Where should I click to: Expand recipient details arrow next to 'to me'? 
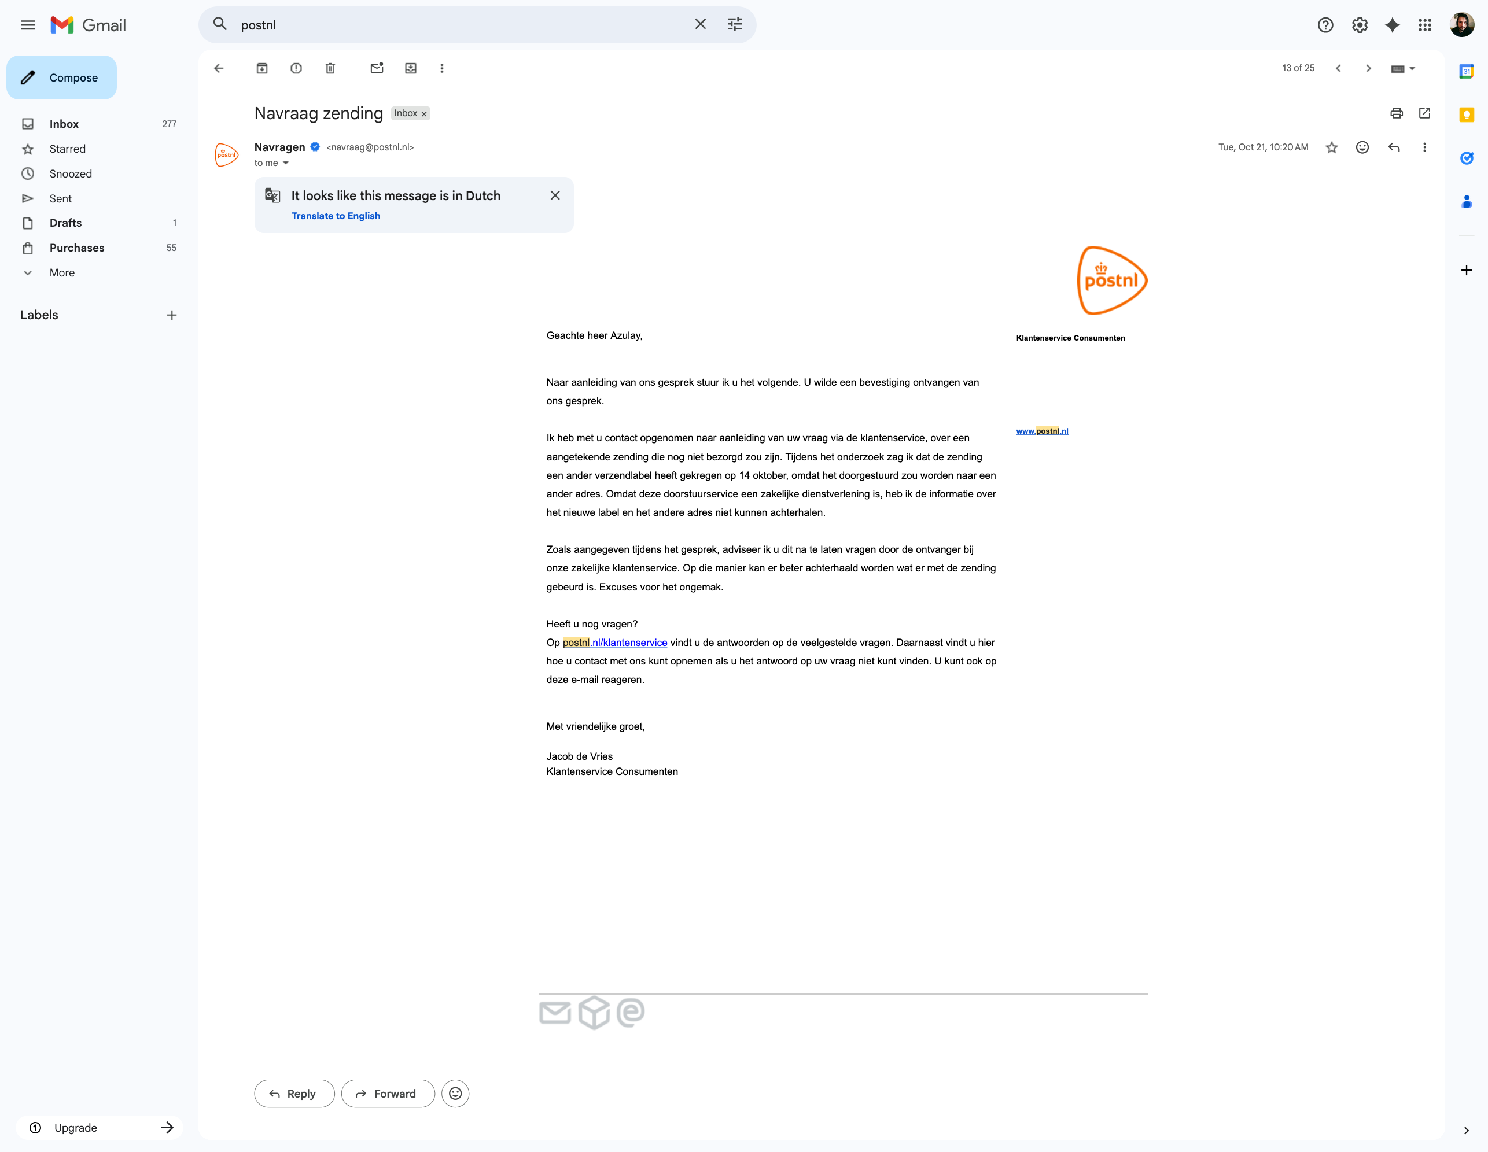tap(285, 163)
